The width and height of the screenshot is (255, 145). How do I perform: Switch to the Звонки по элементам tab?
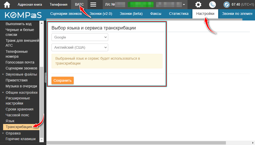click(237, 14)
